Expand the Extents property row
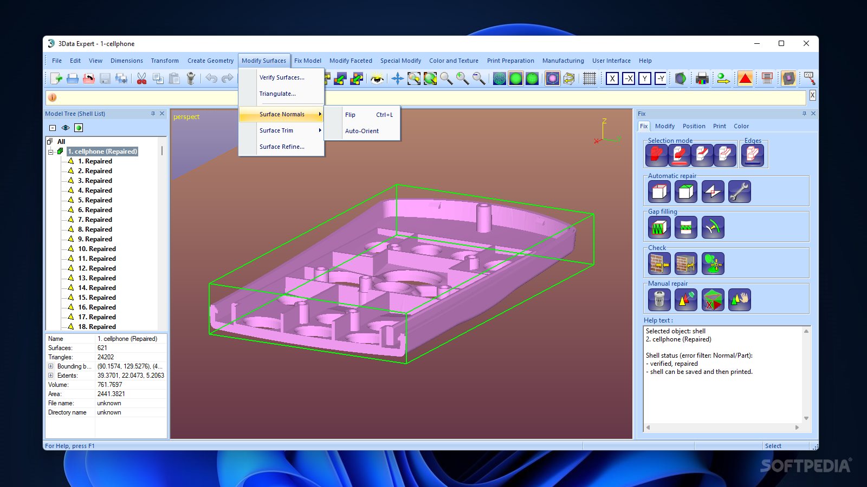 pos(51,376)
